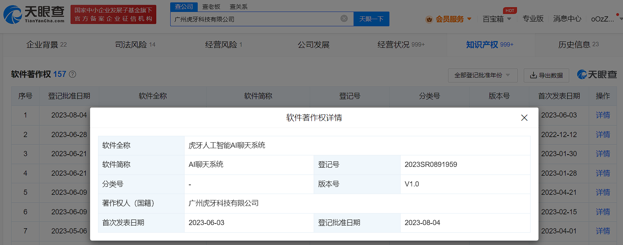The width and height of the screenshot is (623, 245).
Task: Click first publication date 2023-04-21 in table
Action: 559,192
